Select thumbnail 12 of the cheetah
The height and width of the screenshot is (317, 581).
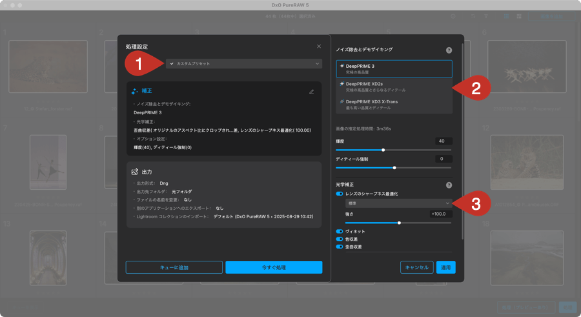527,163
